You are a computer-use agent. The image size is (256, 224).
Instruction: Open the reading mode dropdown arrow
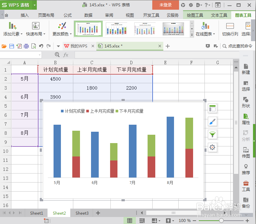[160, 221]
